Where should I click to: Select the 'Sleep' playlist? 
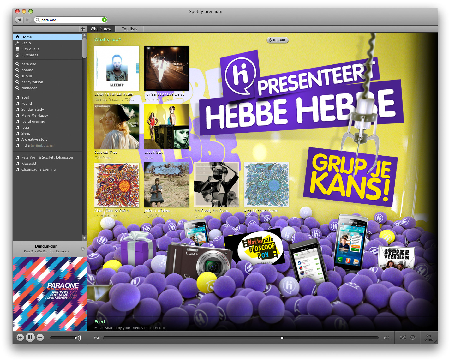click(47, 133)
